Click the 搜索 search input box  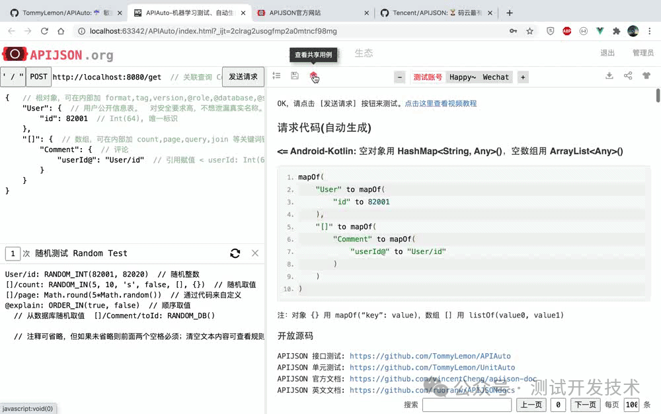pos(467,405)
